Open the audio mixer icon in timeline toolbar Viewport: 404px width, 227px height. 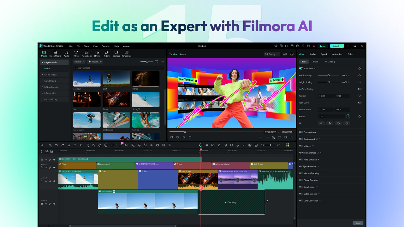[x=244, y=145]
